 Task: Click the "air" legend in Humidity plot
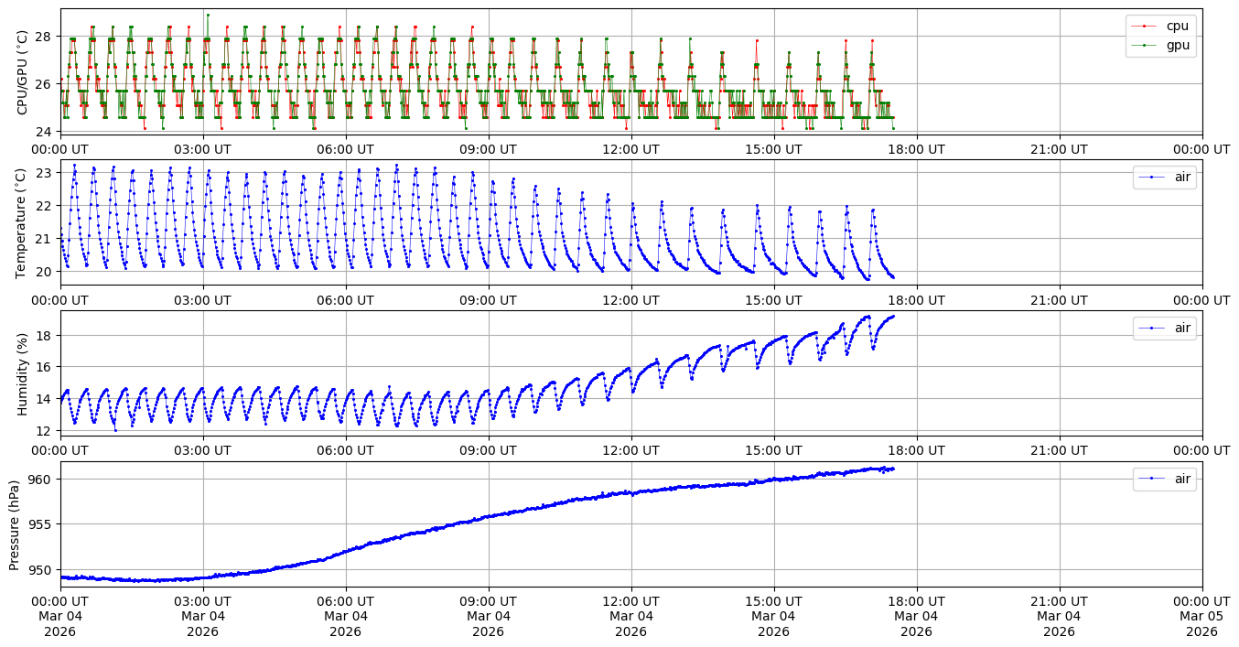tap(1183, 328)
